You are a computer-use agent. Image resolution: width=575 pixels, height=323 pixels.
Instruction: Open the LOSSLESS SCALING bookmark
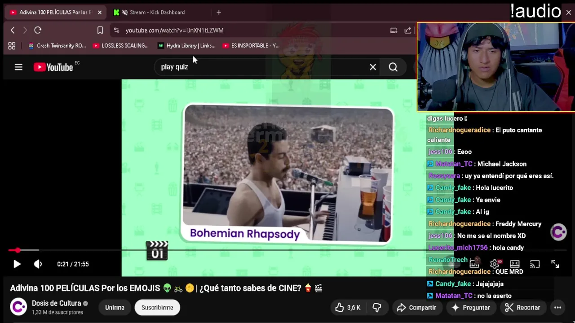point(120,45)
